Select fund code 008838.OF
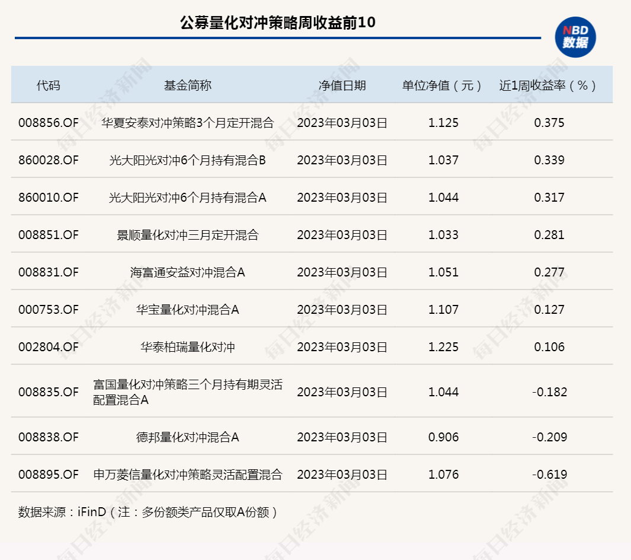Image resolution: width=631 pixels, height=560 pixels. (49, 437)
